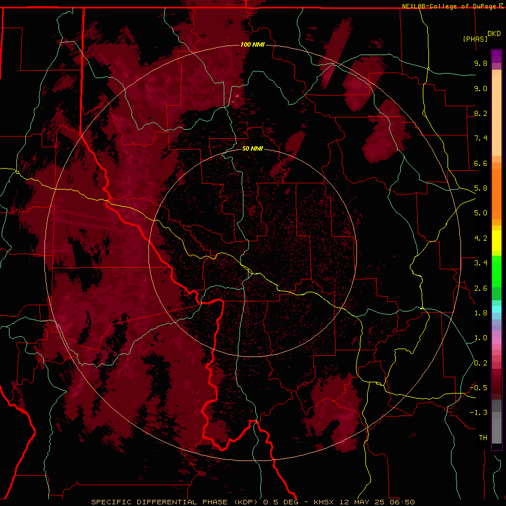Click the 9.8 scale value
This screenshot has width=506, height=506.
pos(481,63)
